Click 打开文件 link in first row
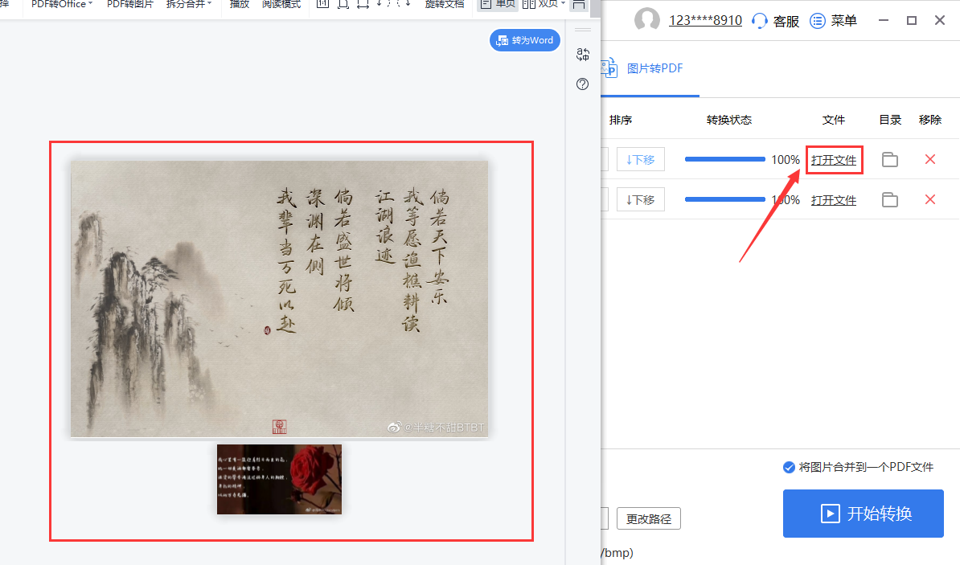This screenshot has width=960, height=565. tap(834, 160)
